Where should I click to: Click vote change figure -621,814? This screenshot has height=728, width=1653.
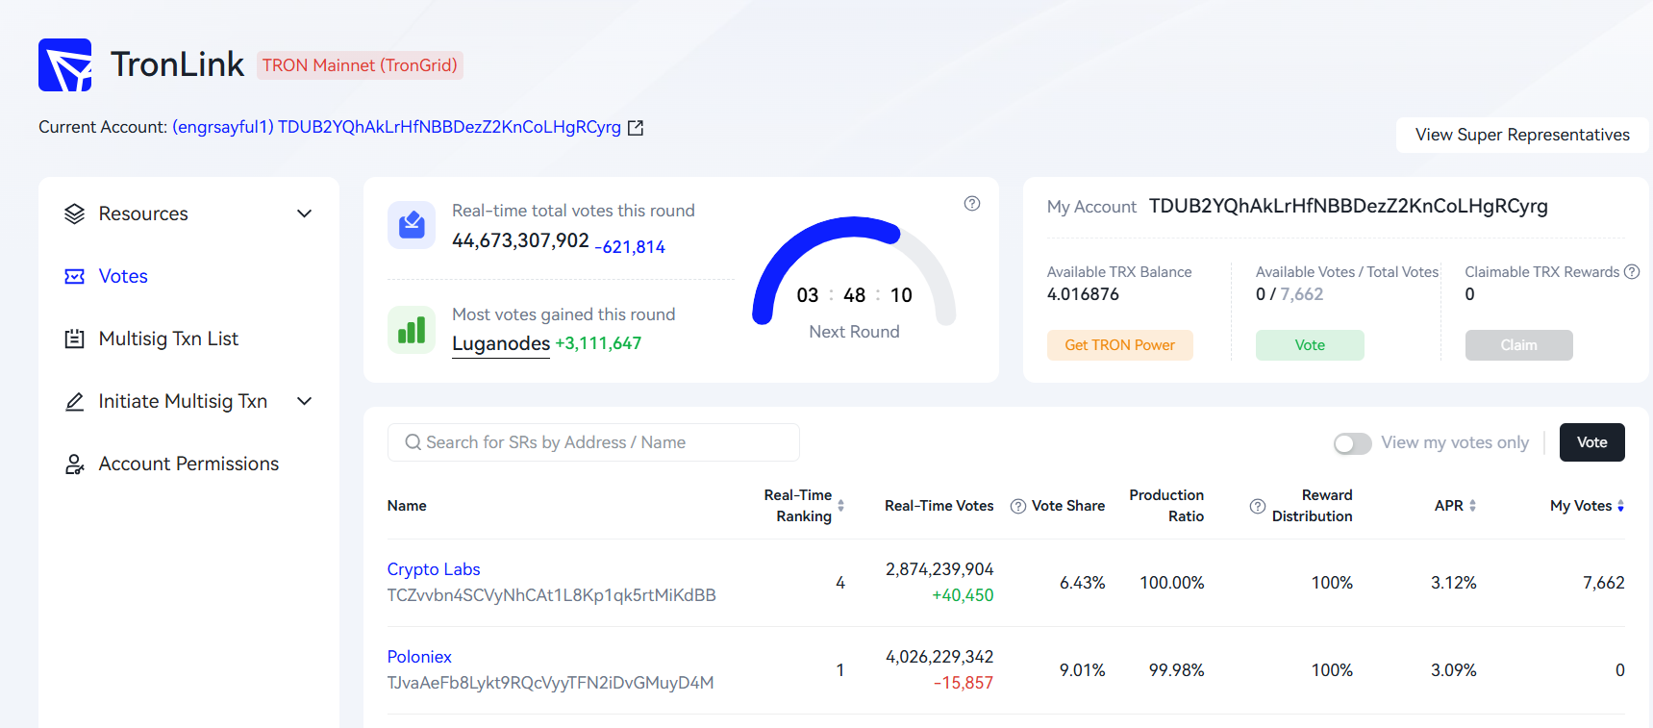point(630,247)
